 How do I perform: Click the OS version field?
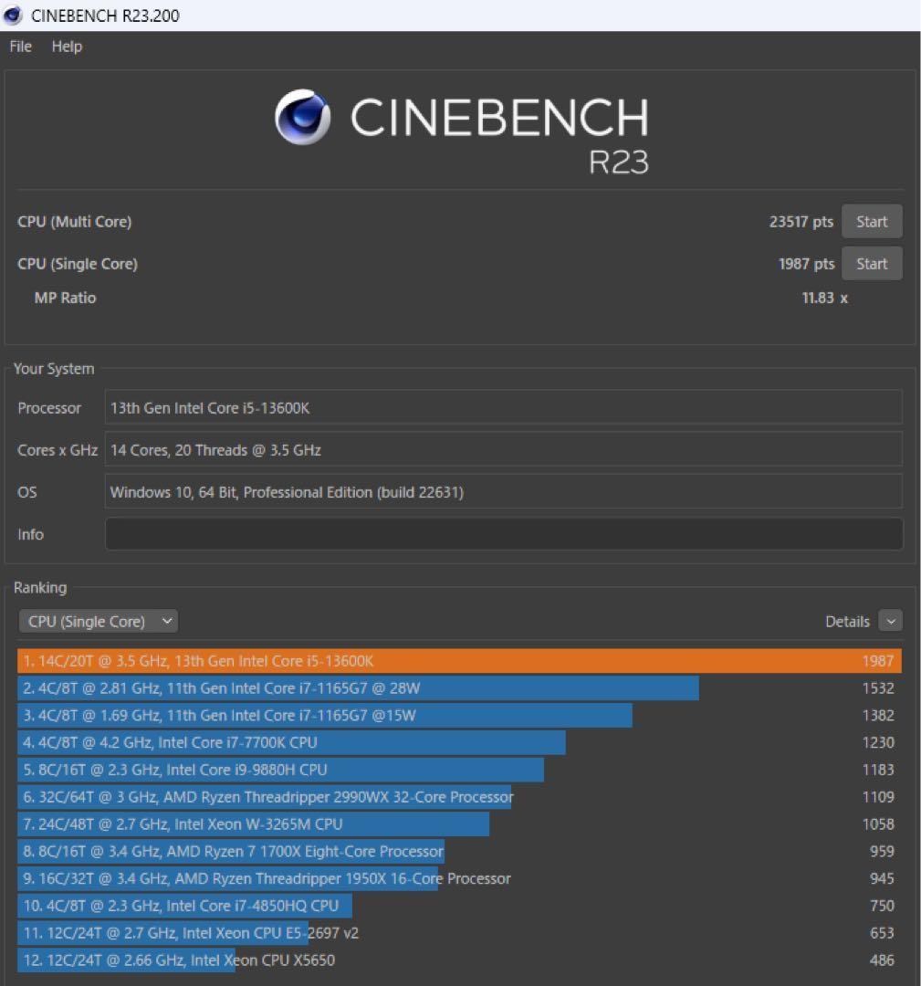click(504, 492)
